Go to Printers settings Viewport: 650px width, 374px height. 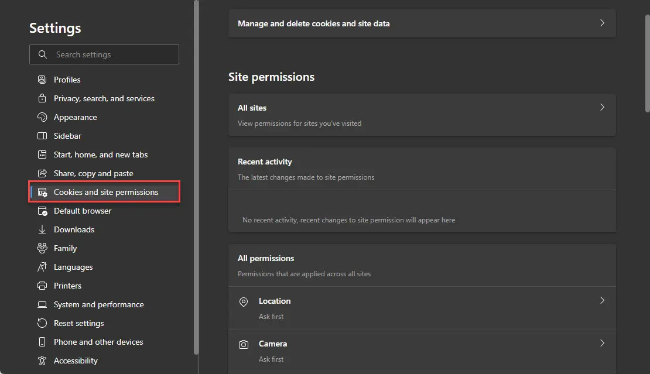coord(104,286)
